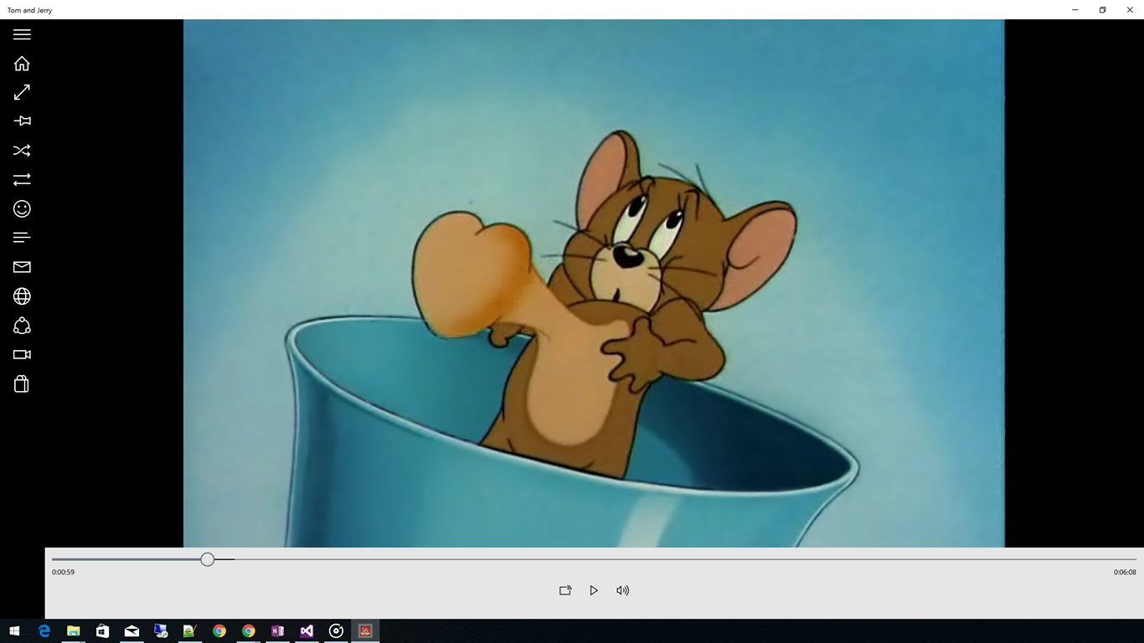Click the seek bar thumb handle
This screenshot has height=643, width=1144.
tap(208, 559)
